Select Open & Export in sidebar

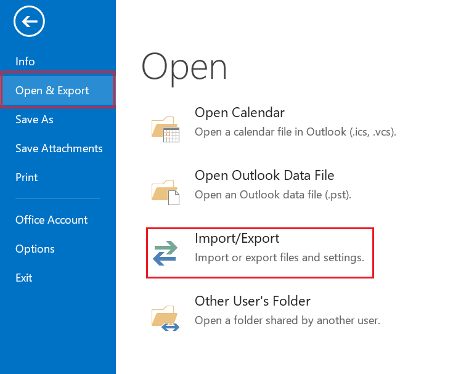coord(52,91)
